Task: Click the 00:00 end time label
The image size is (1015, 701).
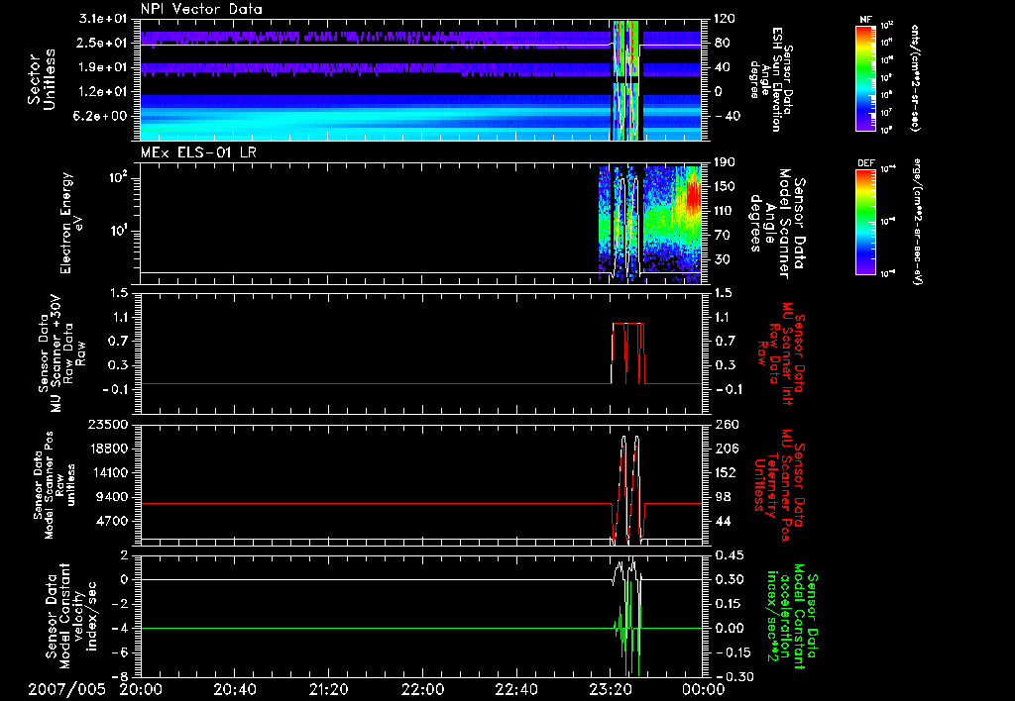Action: 703,689
